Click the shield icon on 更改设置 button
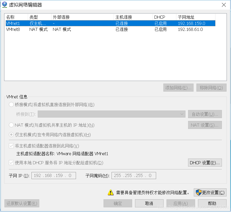This screenshot has height=212, width=231. tap(198, 193)
